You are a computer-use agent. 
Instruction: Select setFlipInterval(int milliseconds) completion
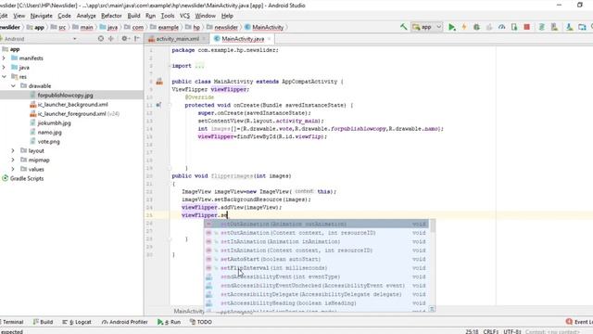coord(317,268)
